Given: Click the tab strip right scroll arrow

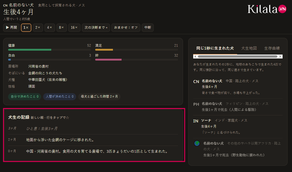Looking at the screenshot, I should (280, 57).
